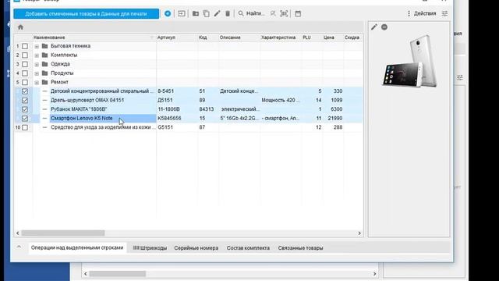Edit product image with the pencil icon
The height and width of the screenshot is (281, 499).
coord(374,27)
